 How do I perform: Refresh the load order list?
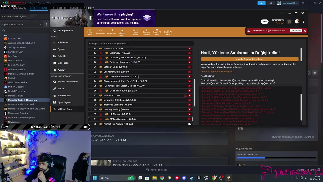click(x=111, y=32)
